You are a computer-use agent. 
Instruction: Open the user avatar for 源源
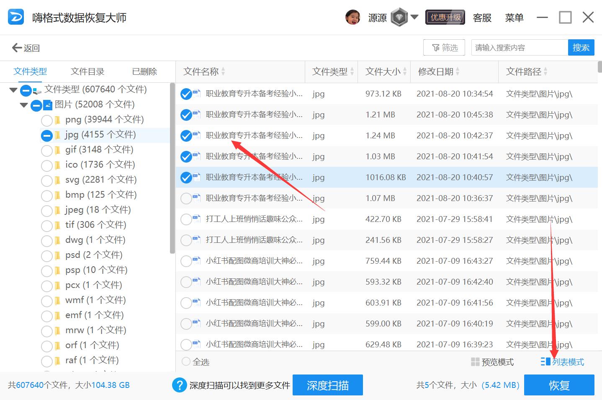[353, 17]
